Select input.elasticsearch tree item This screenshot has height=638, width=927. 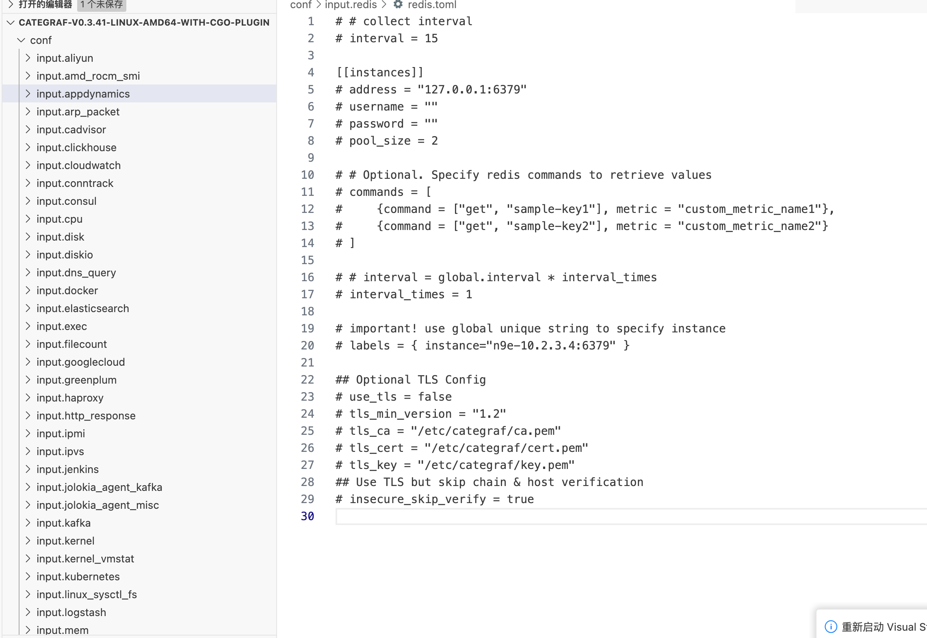[x=82, y=308]
